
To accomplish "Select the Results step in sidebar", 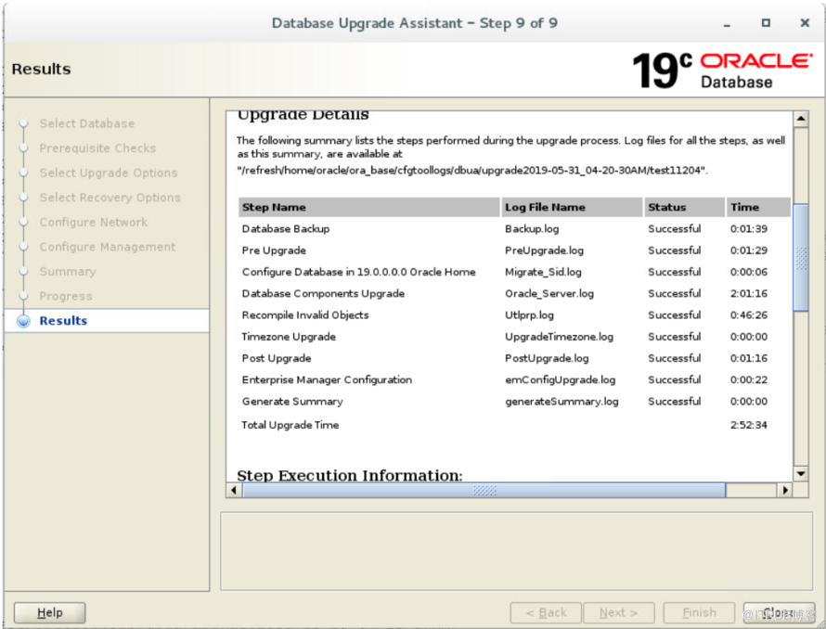I will (63, 321).
